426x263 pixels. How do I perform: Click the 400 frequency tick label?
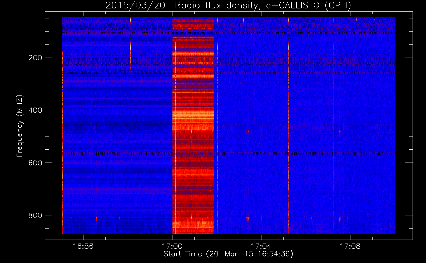35,110
